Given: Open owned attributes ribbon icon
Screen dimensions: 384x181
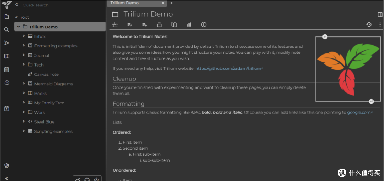Looking at the screenshot, I should 130,24.
